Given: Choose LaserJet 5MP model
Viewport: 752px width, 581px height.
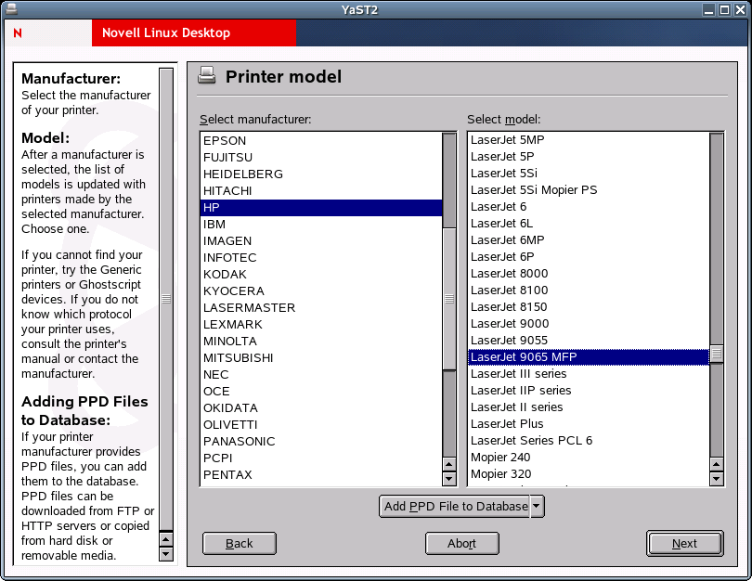Looking at the screenshot, I should click(x=589, y=140).
